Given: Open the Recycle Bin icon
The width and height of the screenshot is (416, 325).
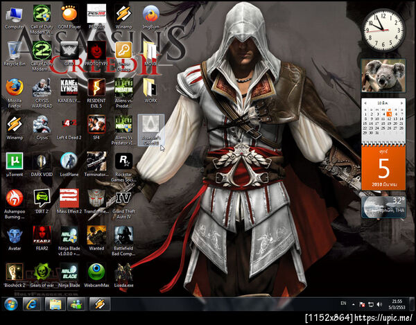Looking at the screenshot, I should pos(15,54).
